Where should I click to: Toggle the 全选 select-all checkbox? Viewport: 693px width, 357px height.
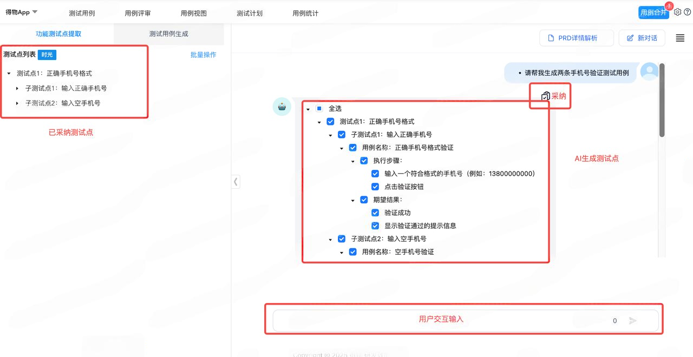[x=319, y=109]
